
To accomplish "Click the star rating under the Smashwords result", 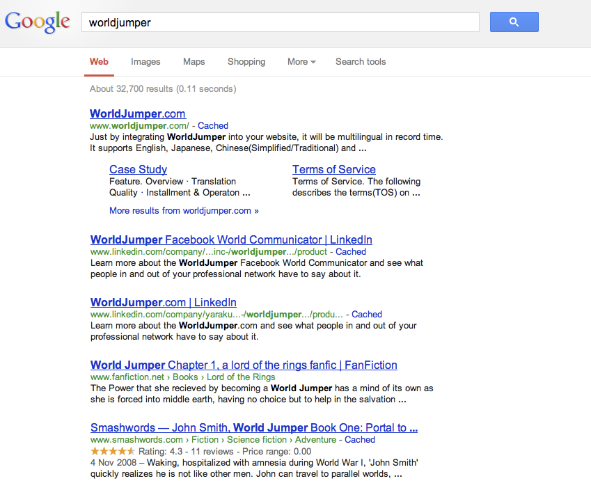I will coord(112,451).
